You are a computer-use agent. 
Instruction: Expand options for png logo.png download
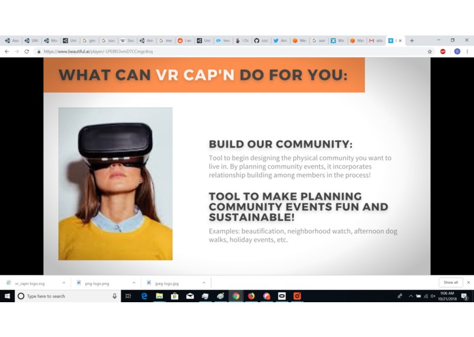tap(134, 283)
